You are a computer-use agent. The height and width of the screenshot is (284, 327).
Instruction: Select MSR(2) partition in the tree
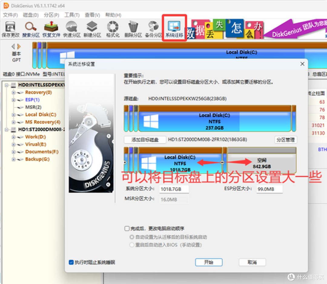pos(33,107)
